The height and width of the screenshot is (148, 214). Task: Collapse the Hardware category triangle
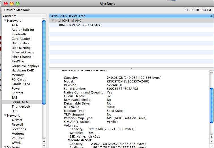coord(5,21)
